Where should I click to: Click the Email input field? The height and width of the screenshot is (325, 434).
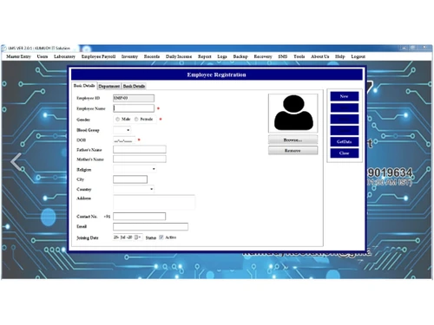[150, 226]
